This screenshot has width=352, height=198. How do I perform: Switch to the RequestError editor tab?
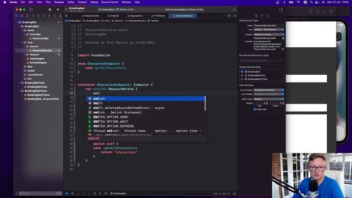(135, 16)
